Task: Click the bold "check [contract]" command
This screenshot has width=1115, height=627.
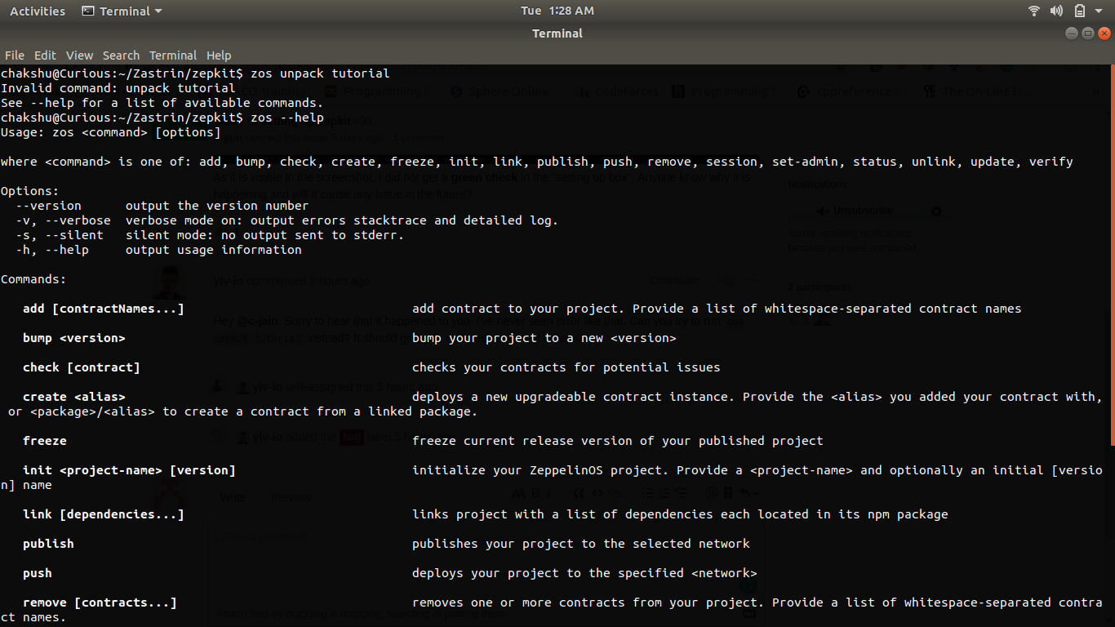Action: pos(82,367)
